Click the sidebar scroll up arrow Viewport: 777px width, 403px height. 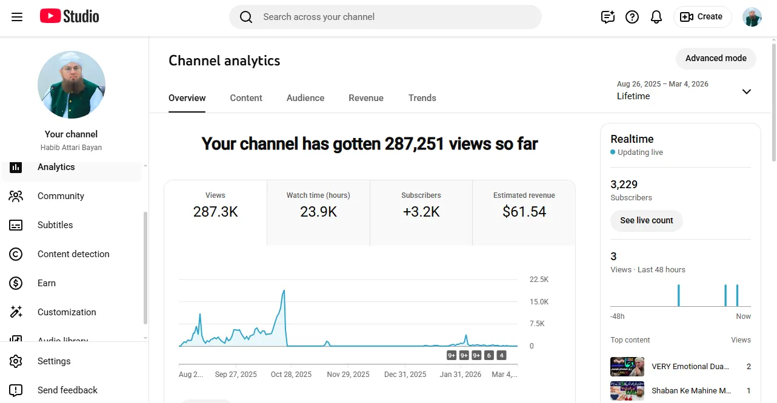tap(145, 166)
